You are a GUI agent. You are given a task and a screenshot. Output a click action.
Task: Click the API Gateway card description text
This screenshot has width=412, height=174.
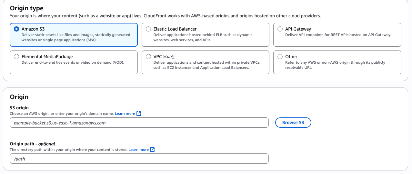(338, 35)
